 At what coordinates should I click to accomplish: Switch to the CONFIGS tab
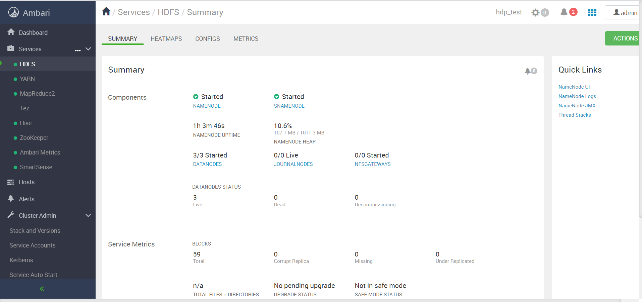click(208, 39)
